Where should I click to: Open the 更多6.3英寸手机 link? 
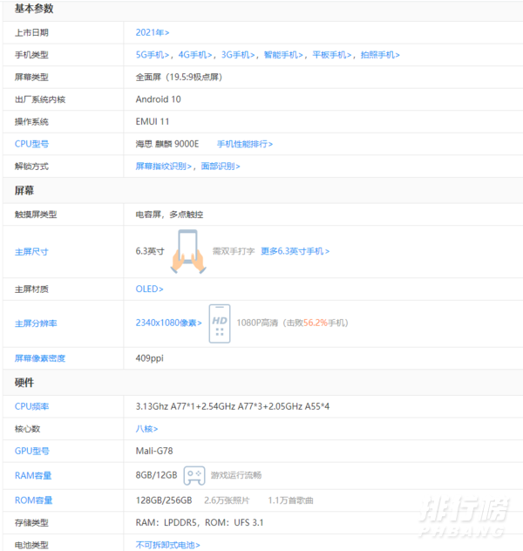pos(295,251)
